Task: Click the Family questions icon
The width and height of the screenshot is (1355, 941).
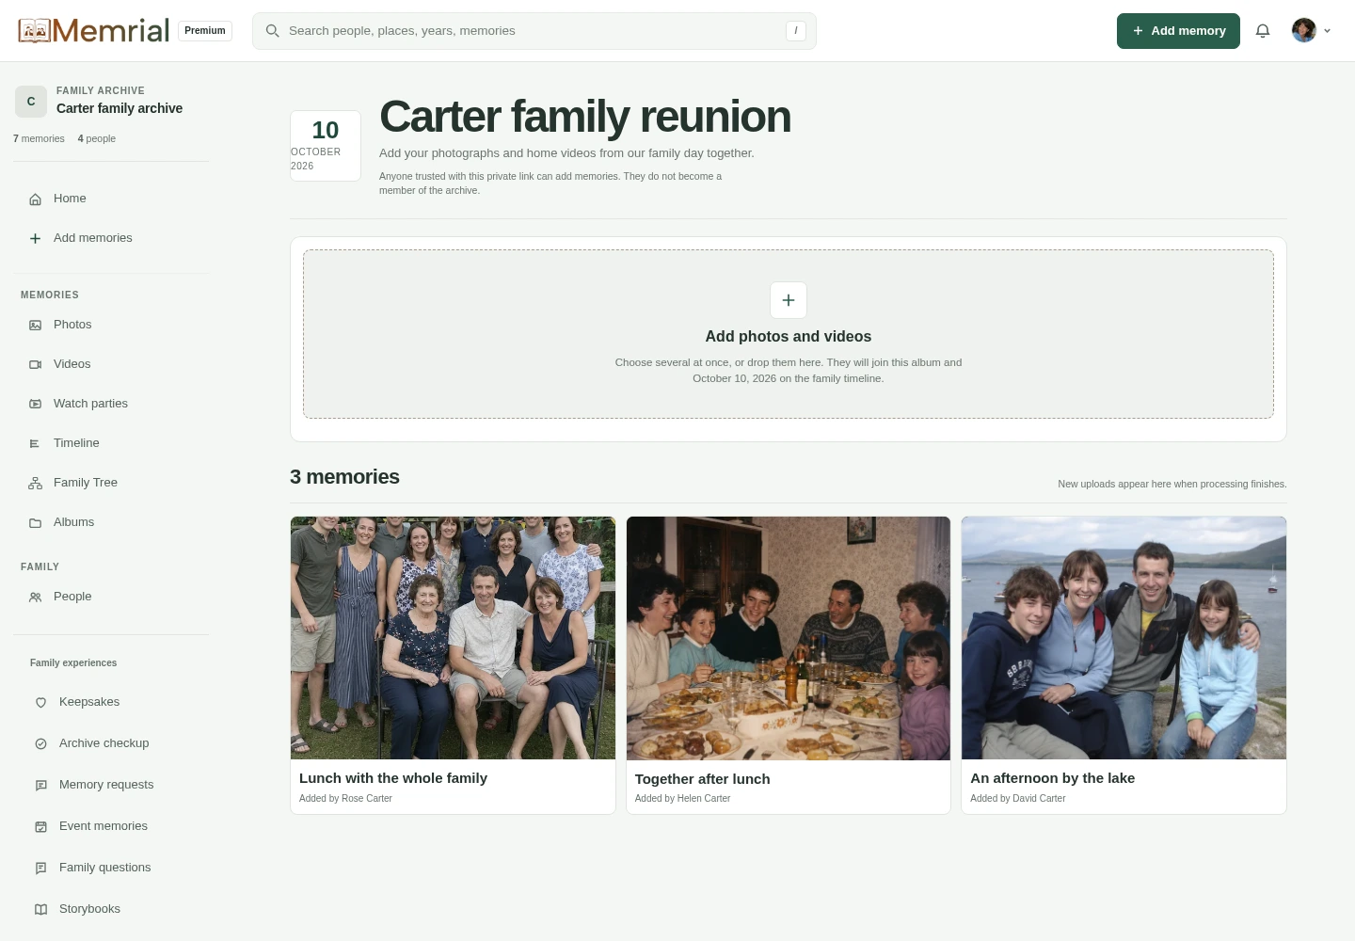Action: pyautogui.click(x=41, y=868)
